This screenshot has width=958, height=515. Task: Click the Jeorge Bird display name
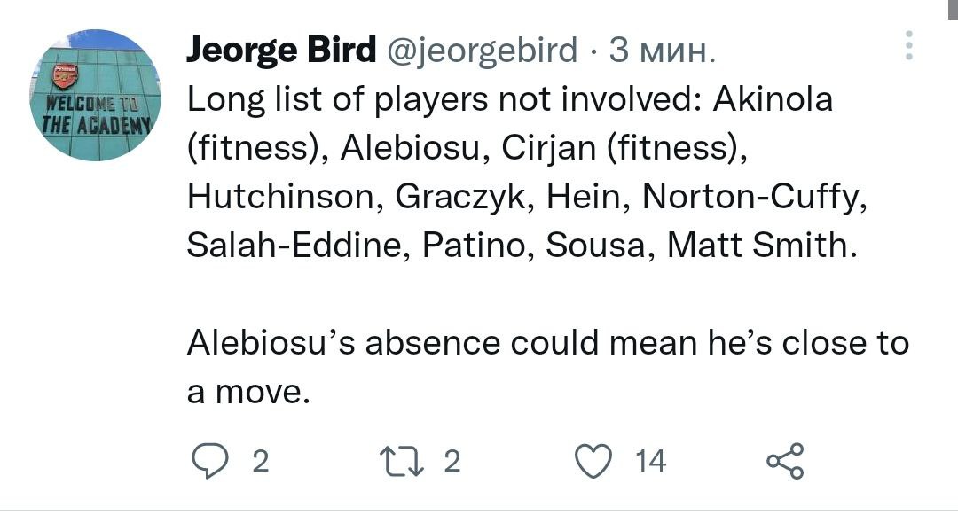[x=281, y=52]
